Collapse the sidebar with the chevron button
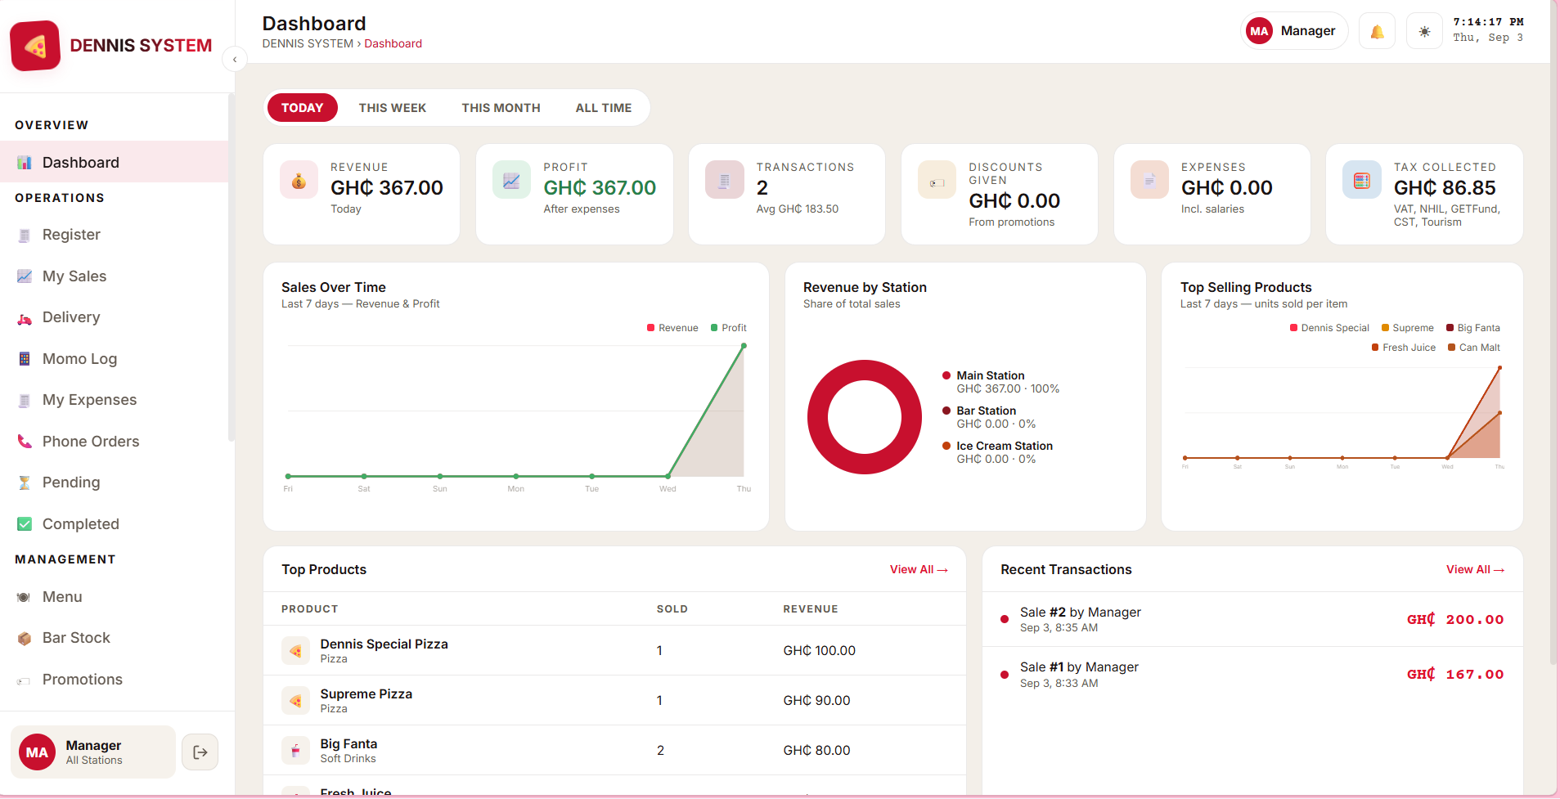1560x799 pixels. click(x=235, y=59)
